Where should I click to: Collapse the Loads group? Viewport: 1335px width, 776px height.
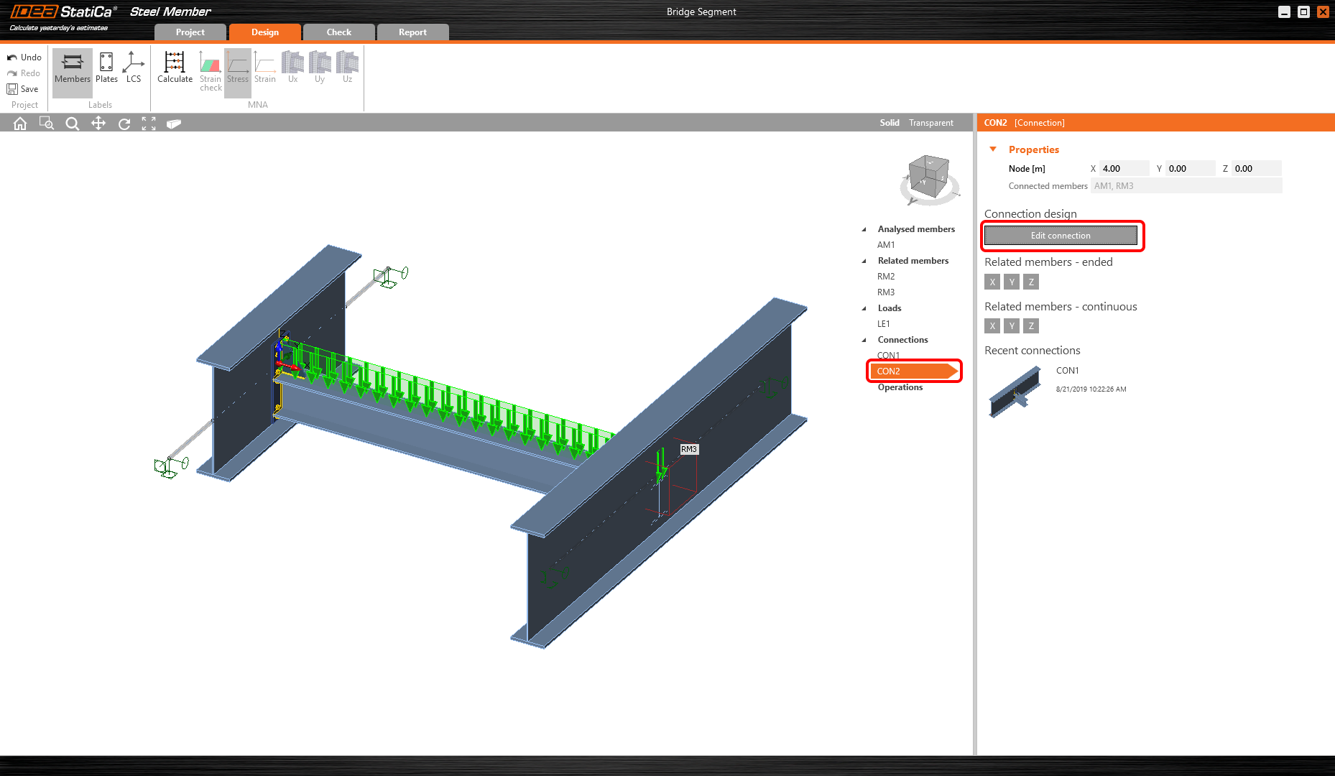864,309
